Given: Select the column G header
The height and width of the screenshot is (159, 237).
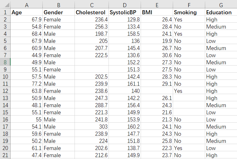Looking at the screenshot, I should [x=221, y=5].
